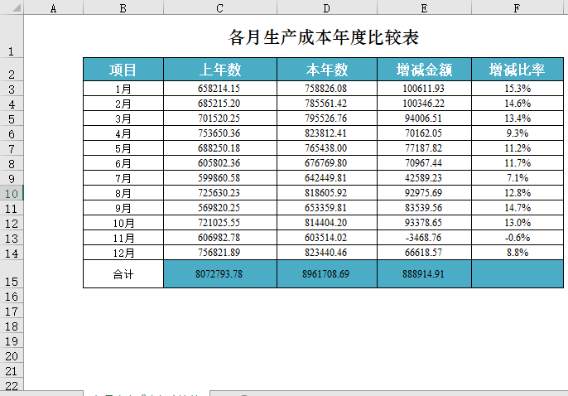Select column E header

coord(424,7)
